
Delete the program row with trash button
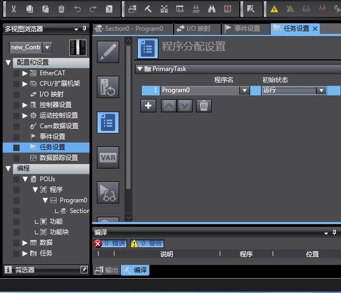pyautogui.click(x=203, y=105)
